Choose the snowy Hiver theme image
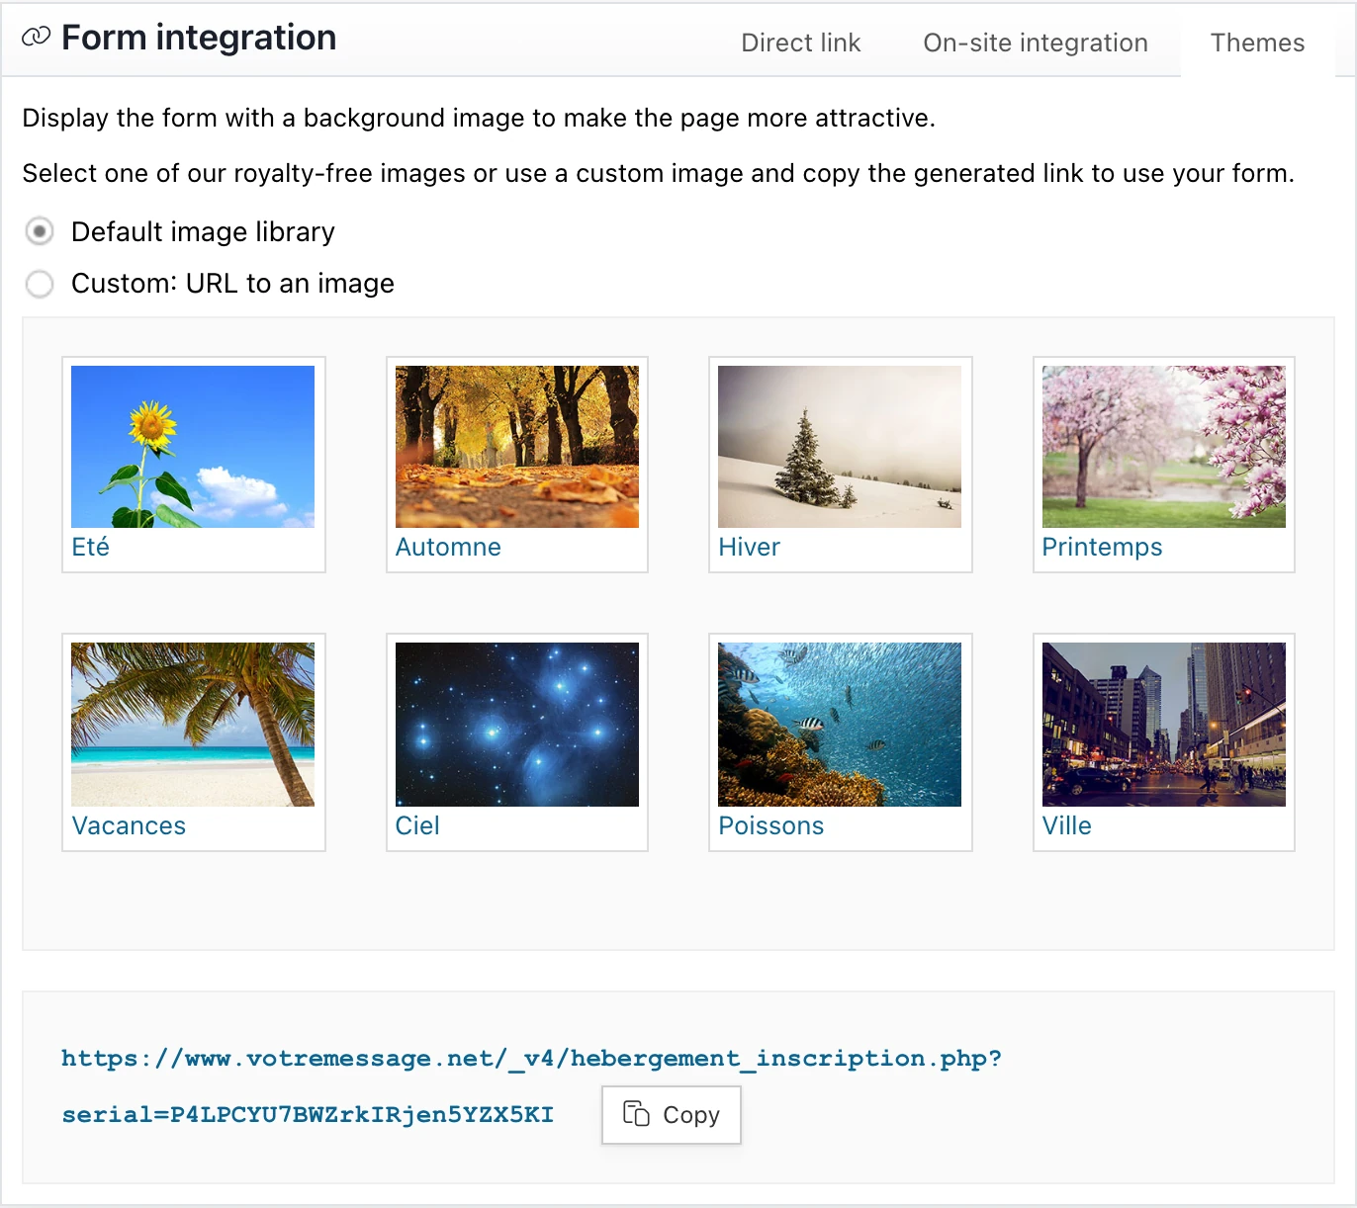The height and width of the screenshot is (1208, 1357). (839, 446)
